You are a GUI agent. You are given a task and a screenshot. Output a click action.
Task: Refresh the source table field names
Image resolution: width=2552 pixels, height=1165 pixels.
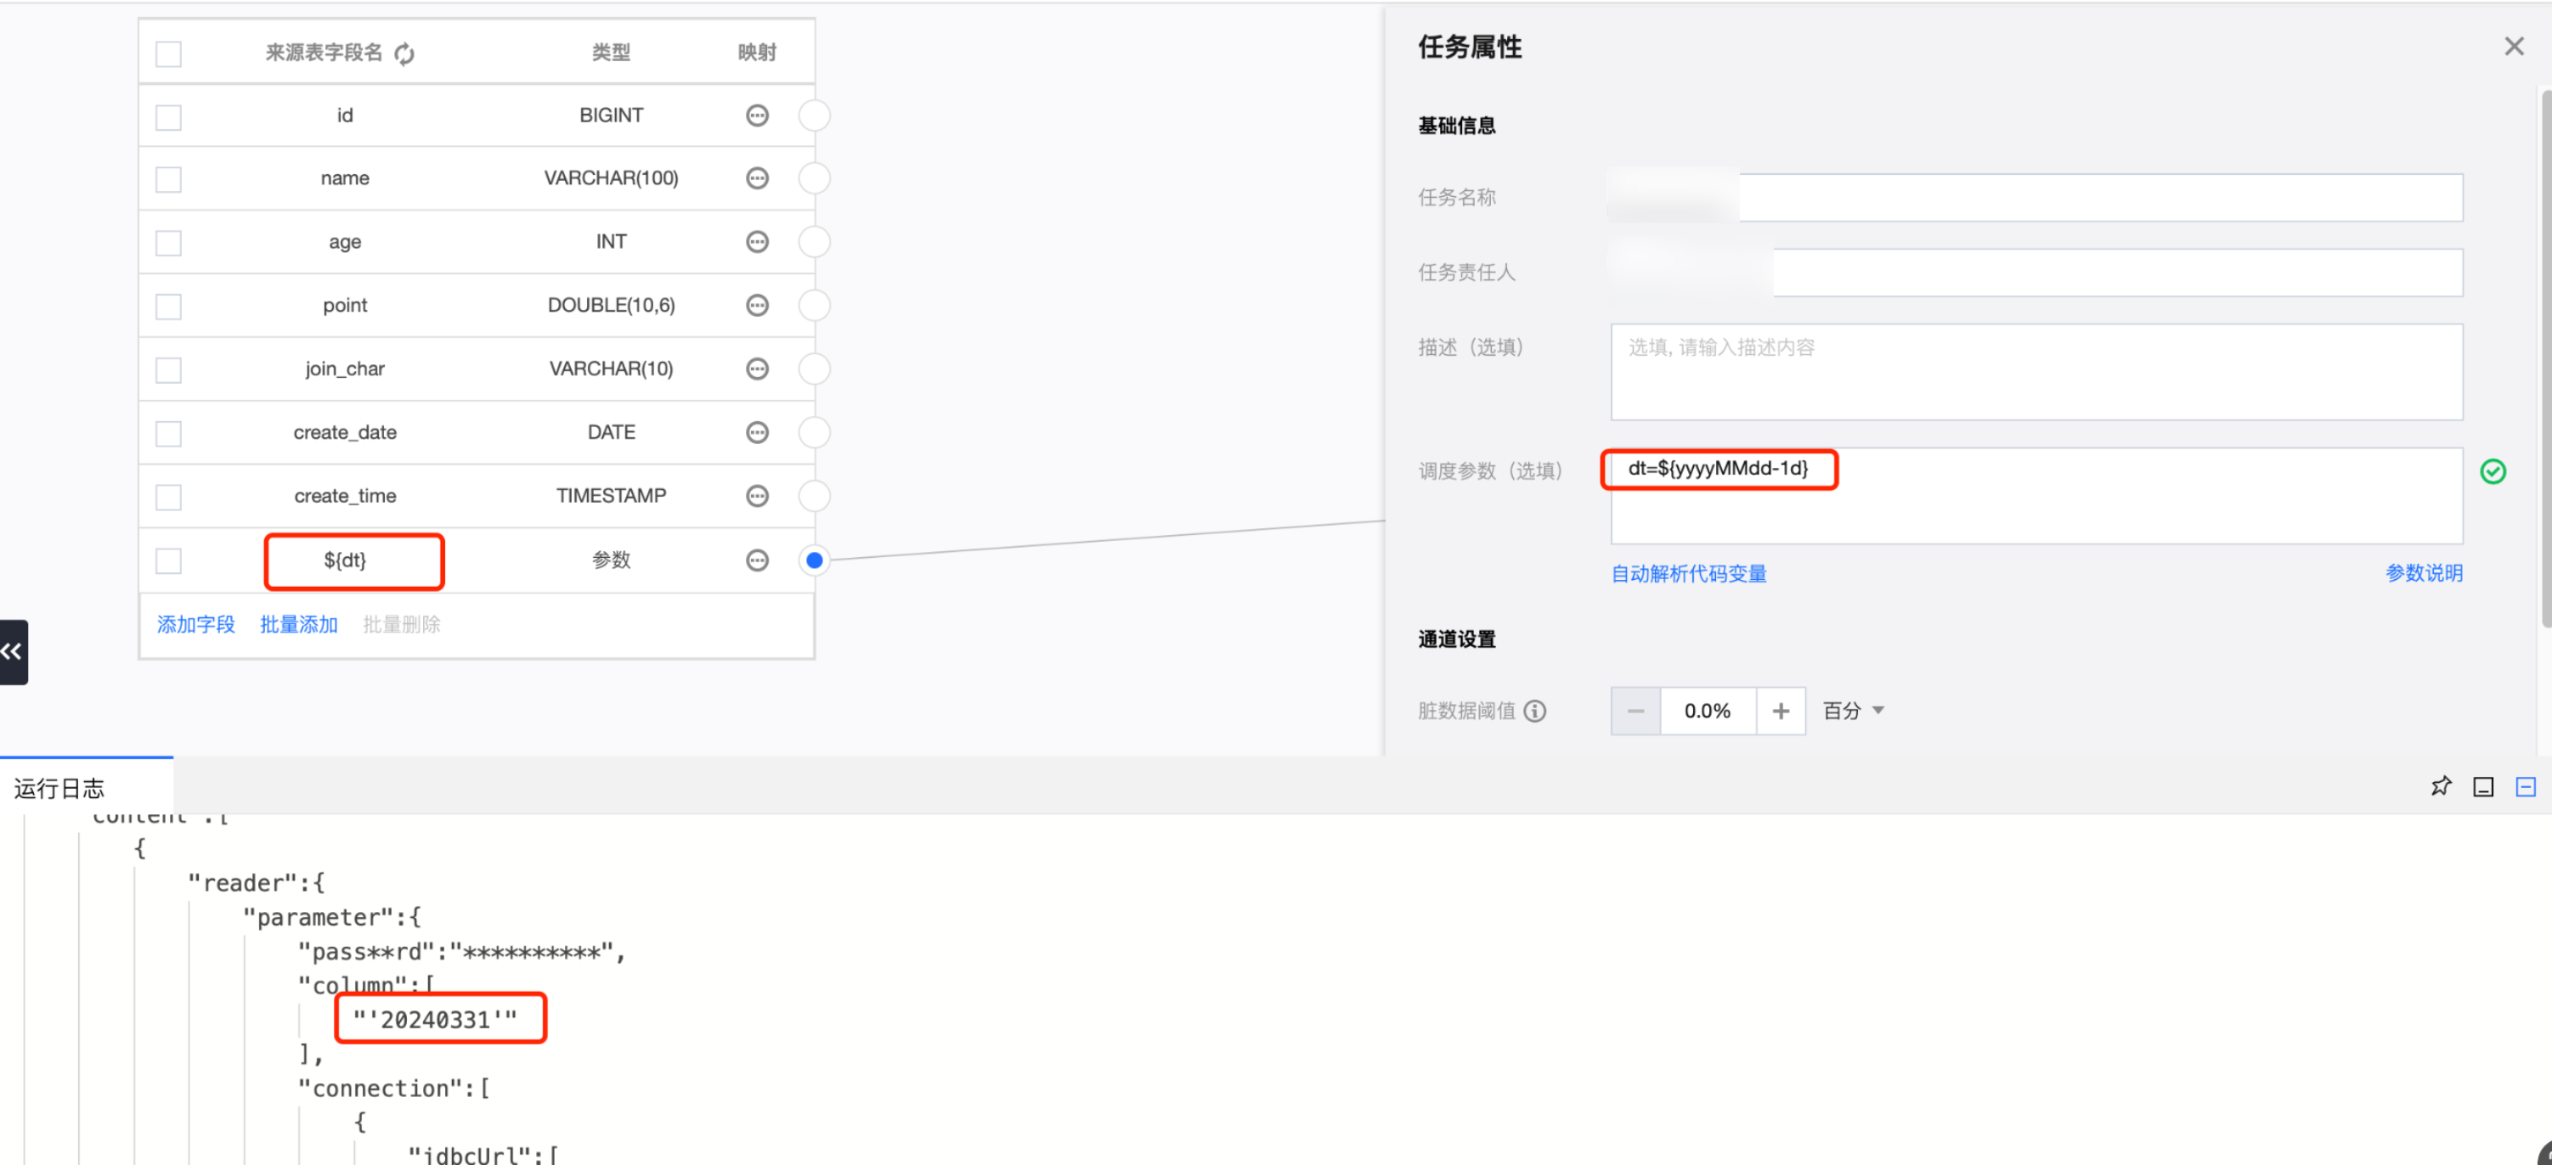(x=404, y=53)
